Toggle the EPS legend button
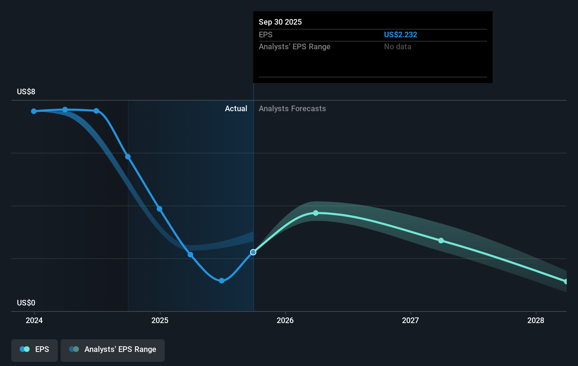578x366 pixels. point(34,350)
